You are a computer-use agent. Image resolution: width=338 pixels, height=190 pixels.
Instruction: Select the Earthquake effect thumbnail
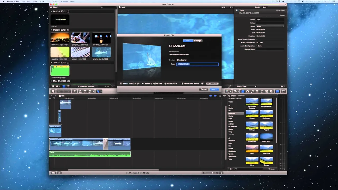[266, 114]
